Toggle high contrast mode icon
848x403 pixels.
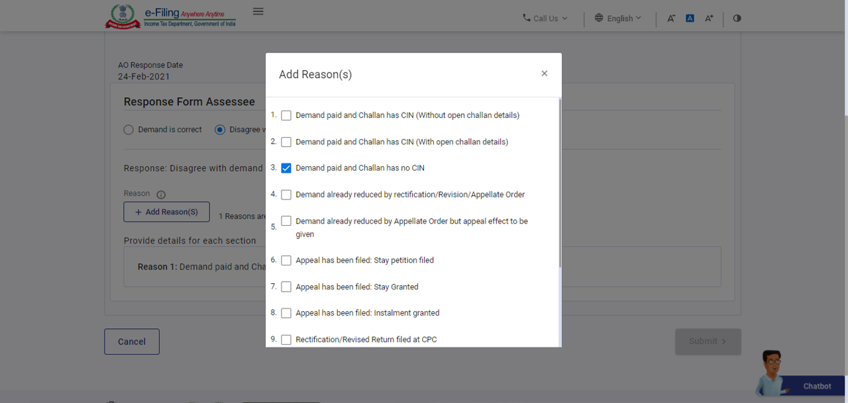pos(737,19)
